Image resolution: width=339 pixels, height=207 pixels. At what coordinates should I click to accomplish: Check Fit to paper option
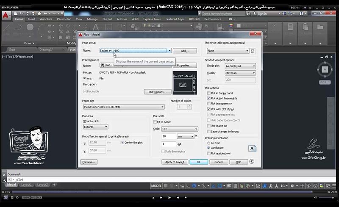point(155,122)
